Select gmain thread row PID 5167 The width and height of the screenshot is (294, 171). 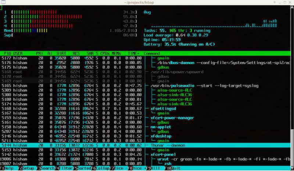pos(145,113)
